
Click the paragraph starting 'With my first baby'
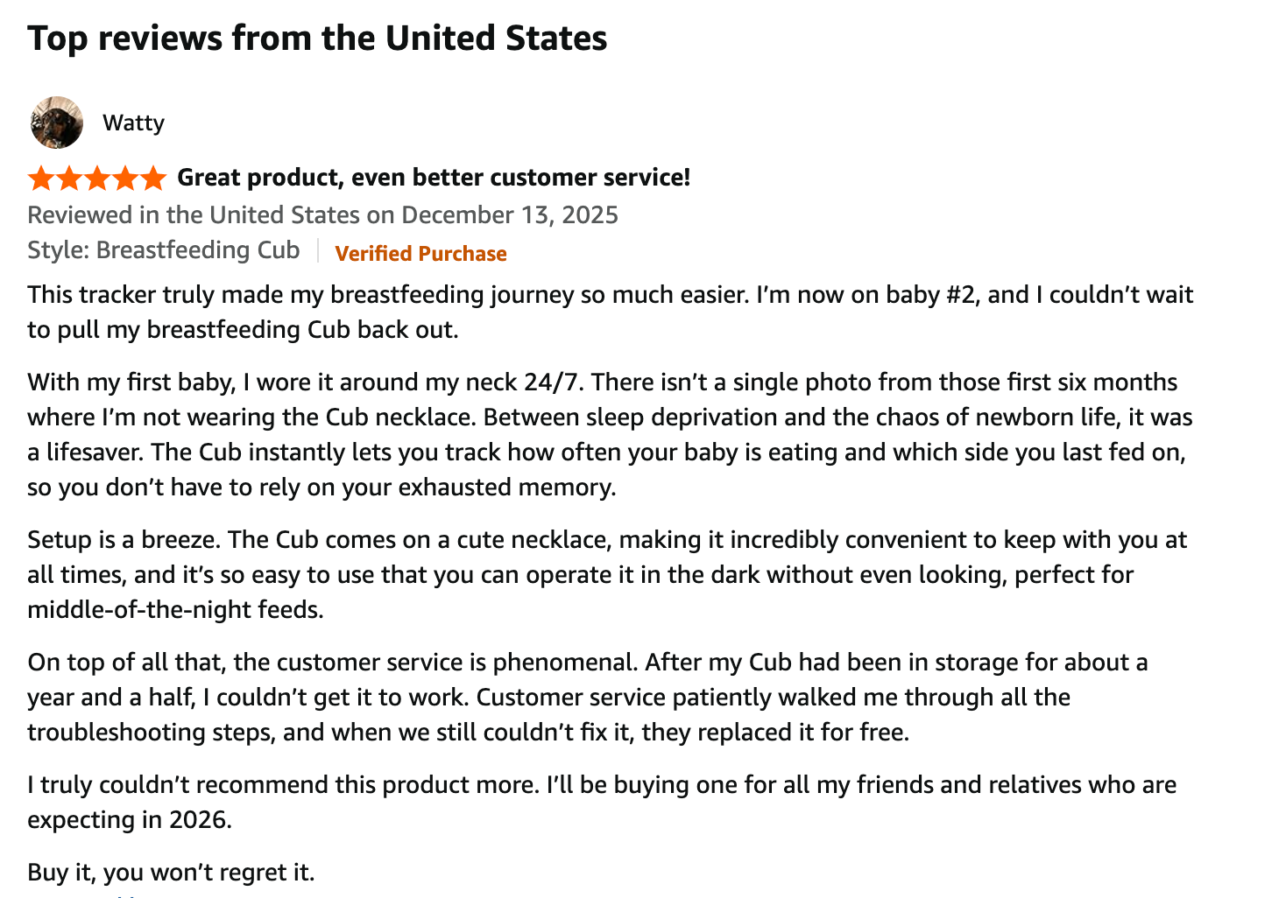[611, 434]
